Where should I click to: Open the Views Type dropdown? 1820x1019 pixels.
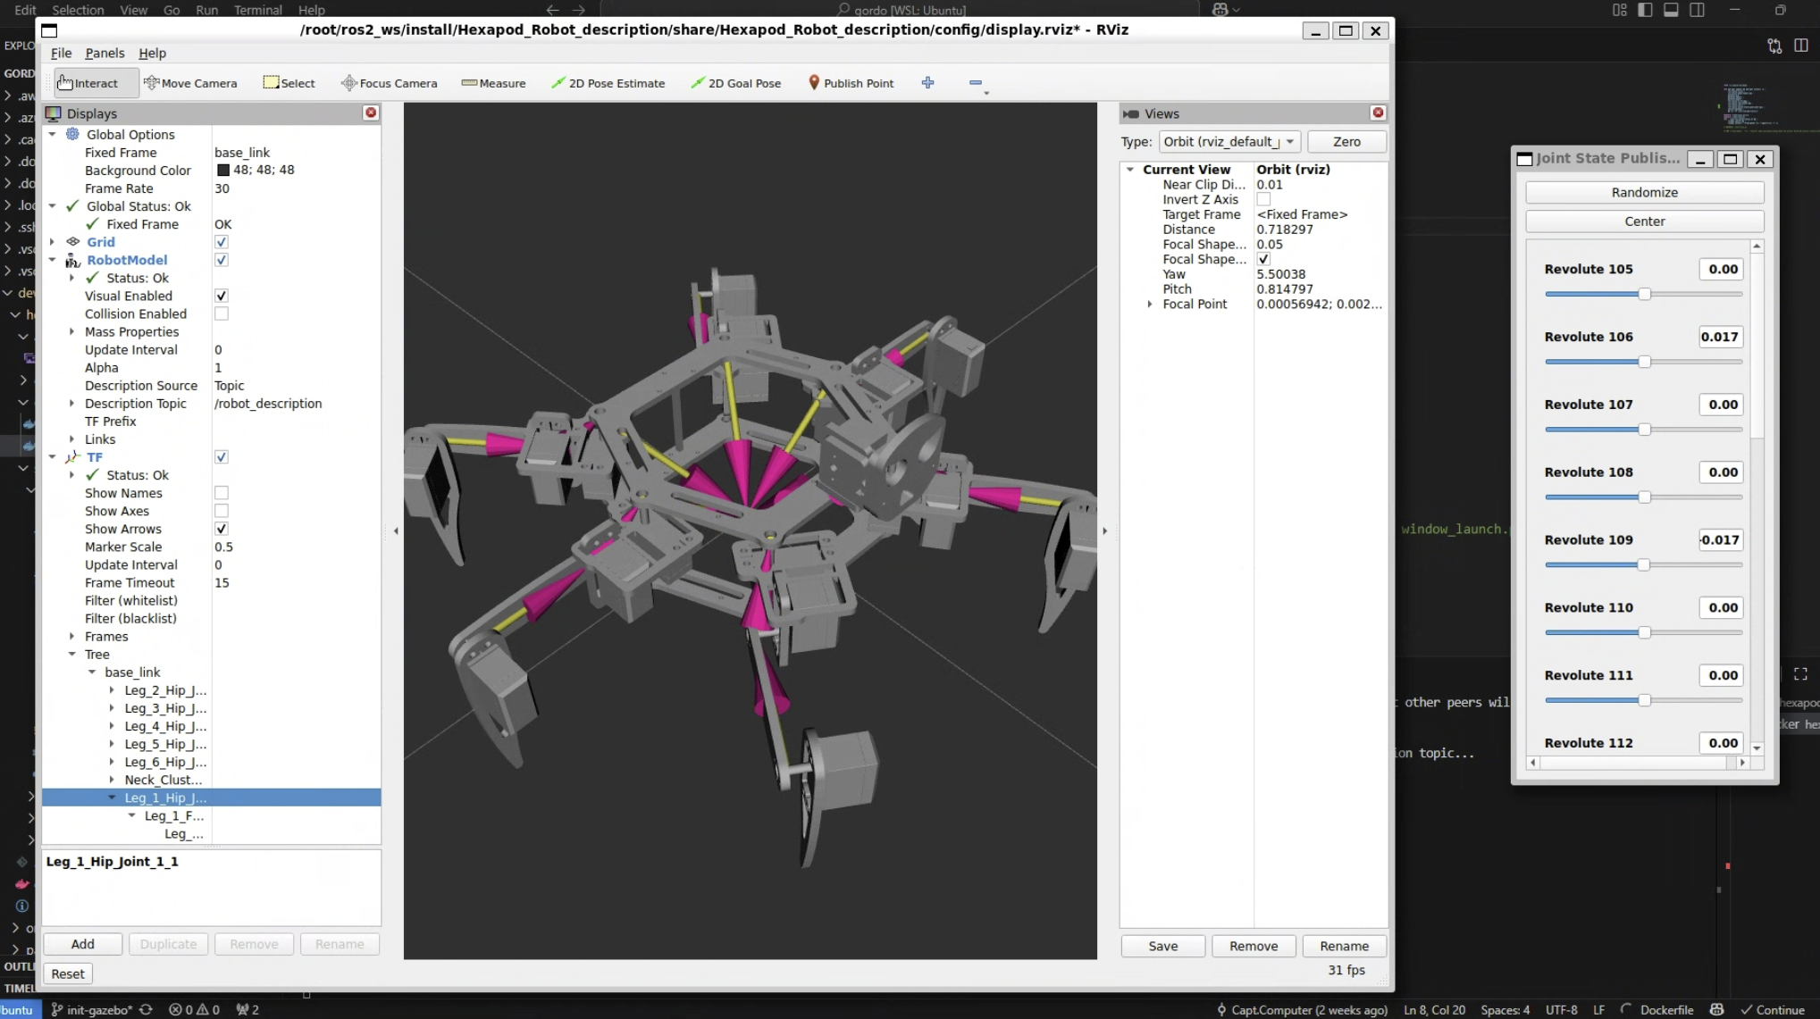pyautogui.click(x=1229, y=142)
